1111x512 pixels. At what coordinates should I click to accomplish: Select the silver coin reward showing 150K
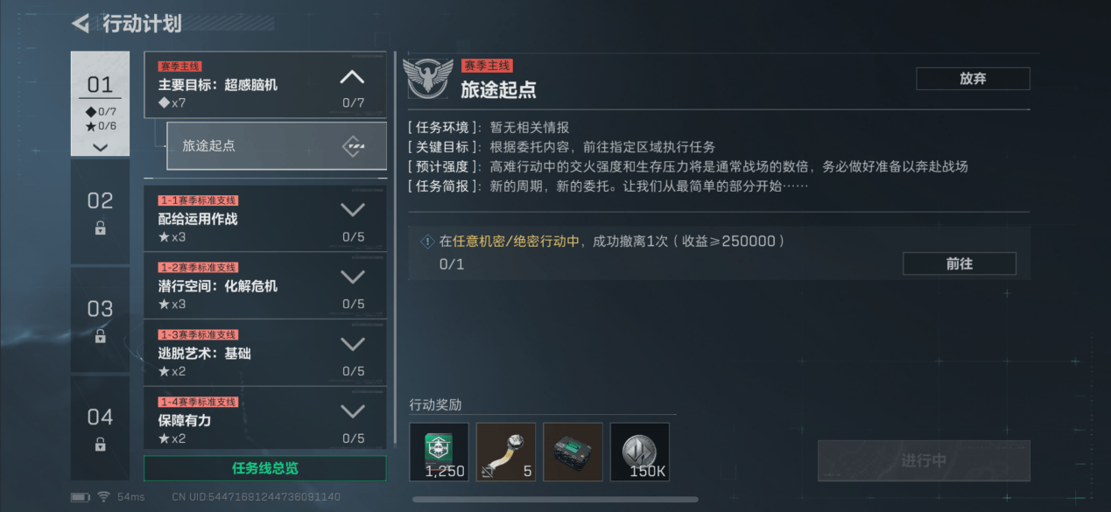[x=640, y=452]
